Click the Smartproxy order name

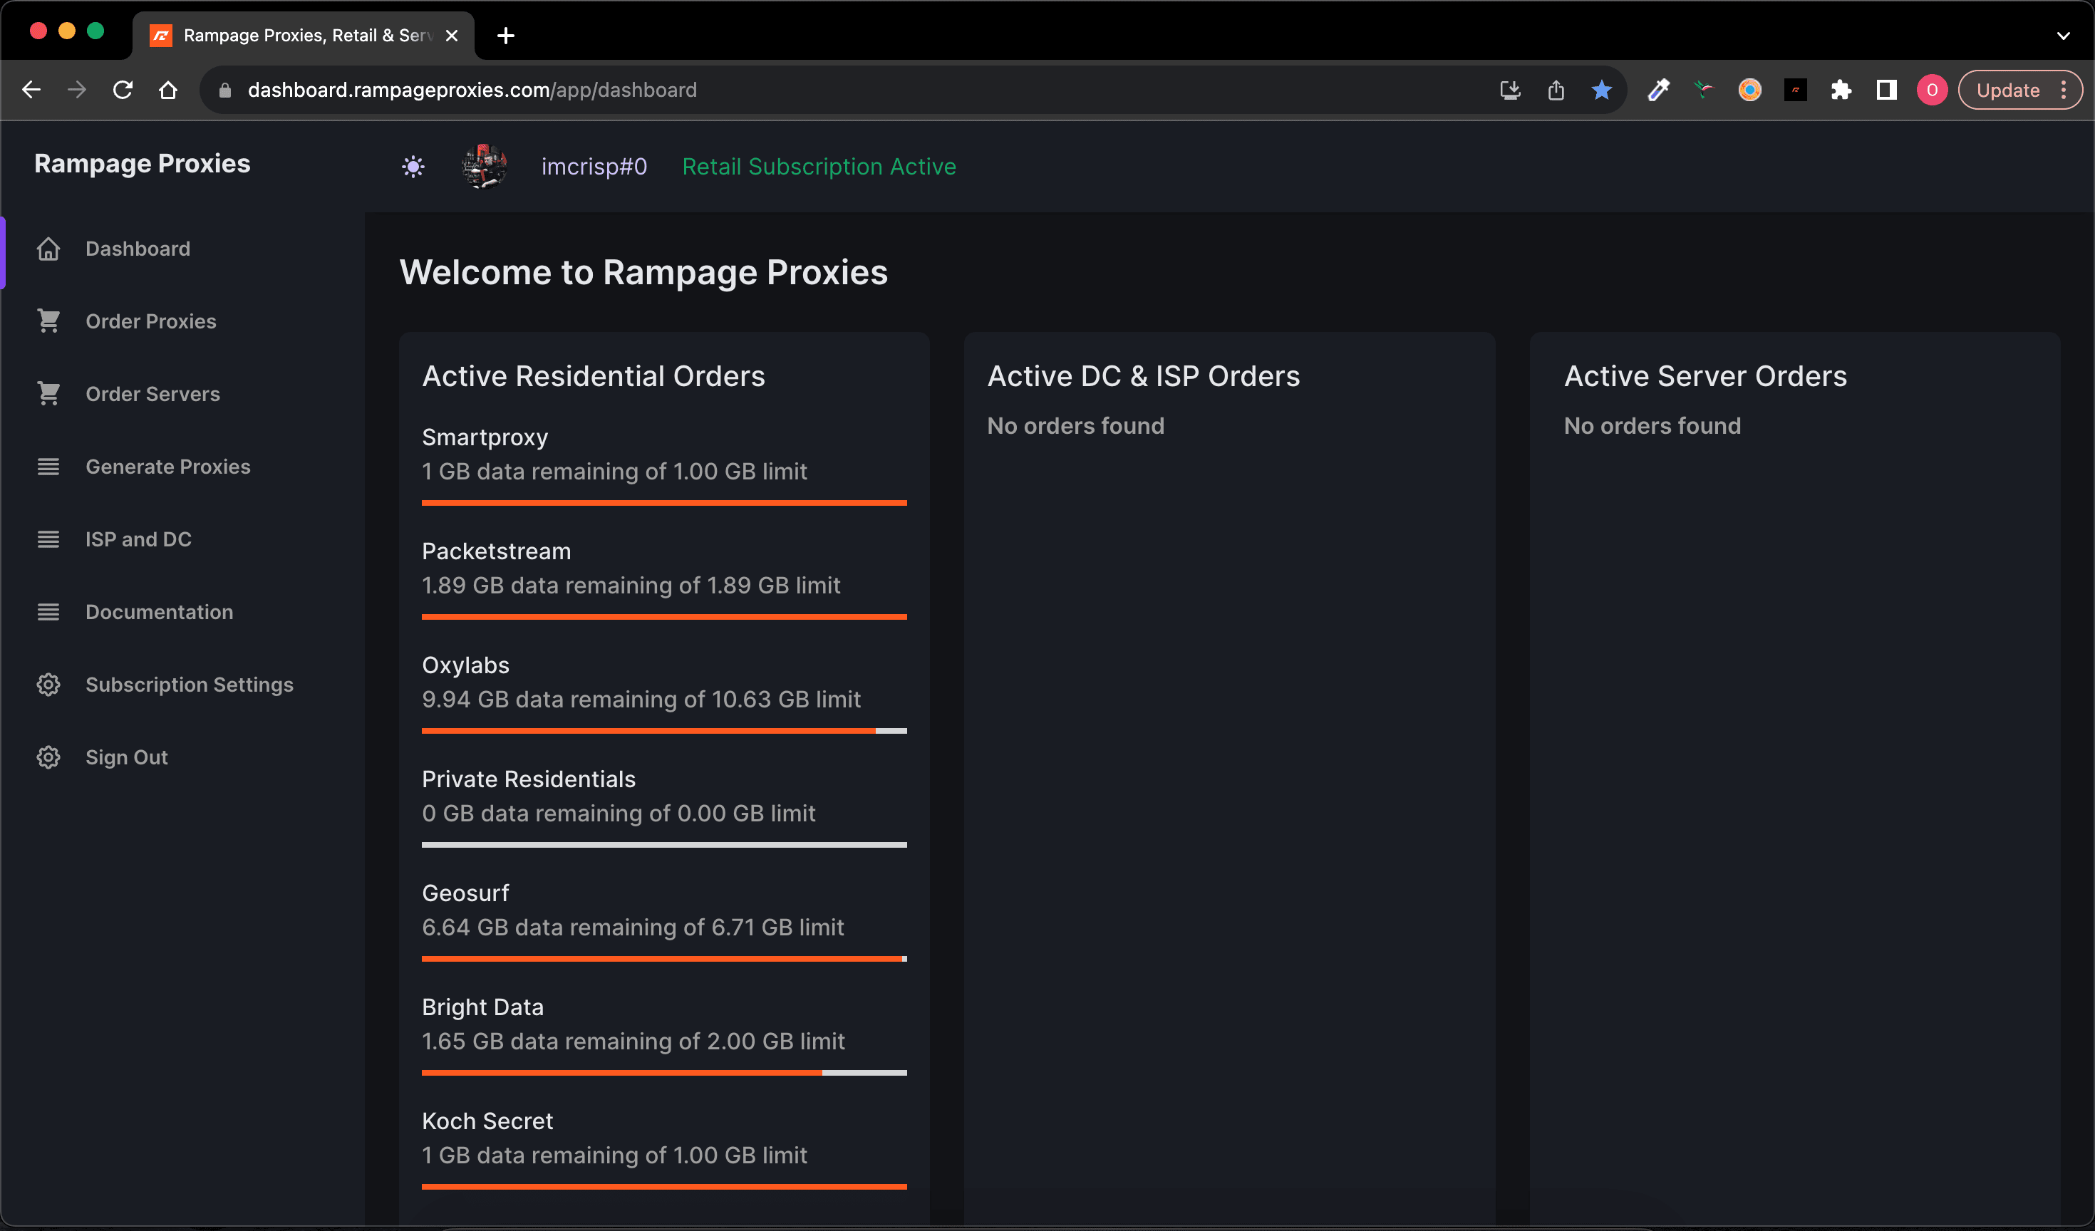485,437
